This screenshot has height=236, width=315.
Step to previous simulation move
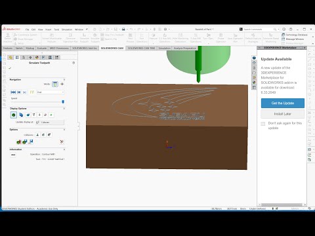(19, 92)
